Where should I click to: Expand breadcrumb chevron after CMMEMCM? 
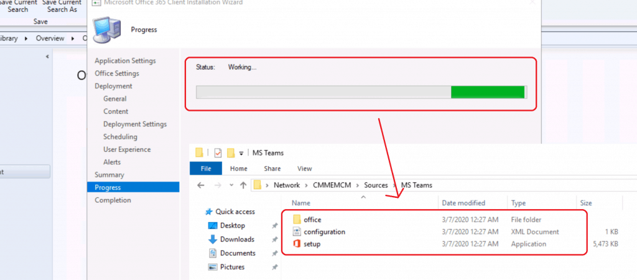(358, 185)
